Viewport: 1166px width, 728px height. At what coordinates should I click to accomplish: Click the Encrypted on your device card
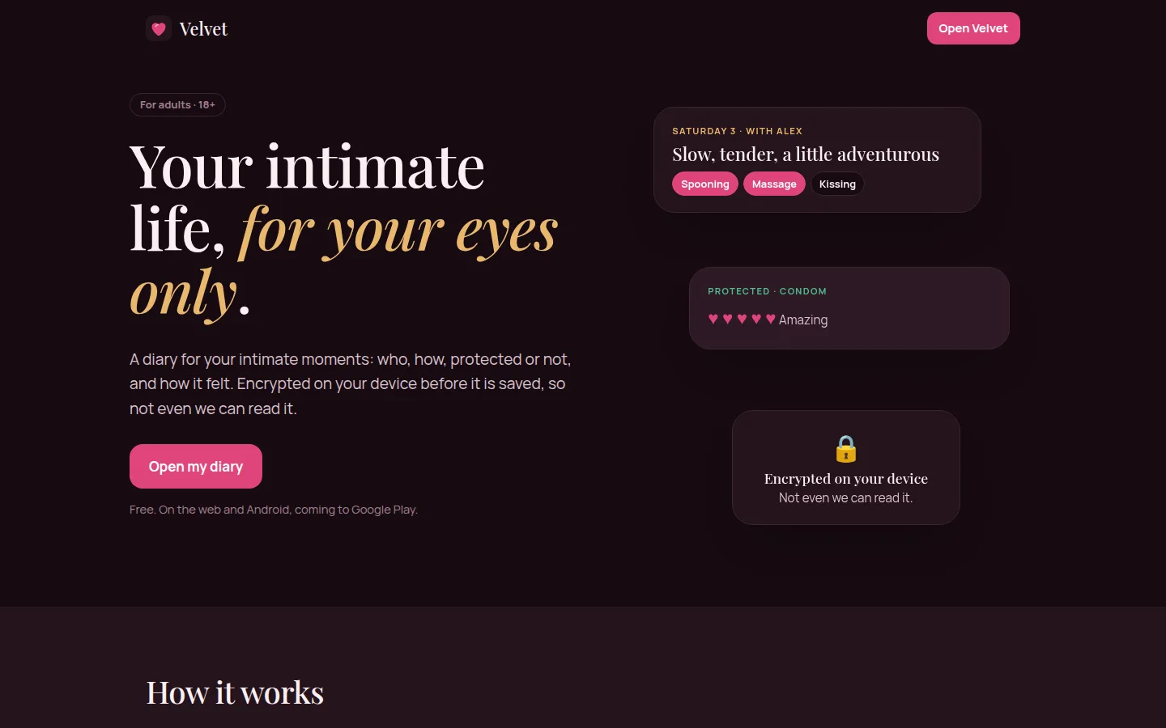[x=846, y=468]
